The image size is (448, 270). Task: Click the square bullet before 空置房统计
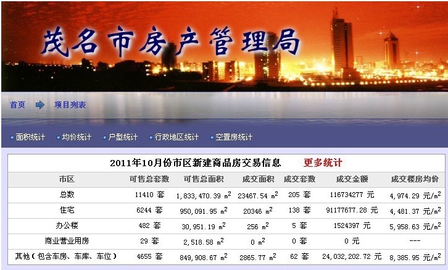(211, 137)
